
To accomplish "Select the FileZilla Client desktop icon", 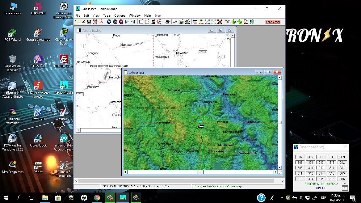I will tap(64, 61).
